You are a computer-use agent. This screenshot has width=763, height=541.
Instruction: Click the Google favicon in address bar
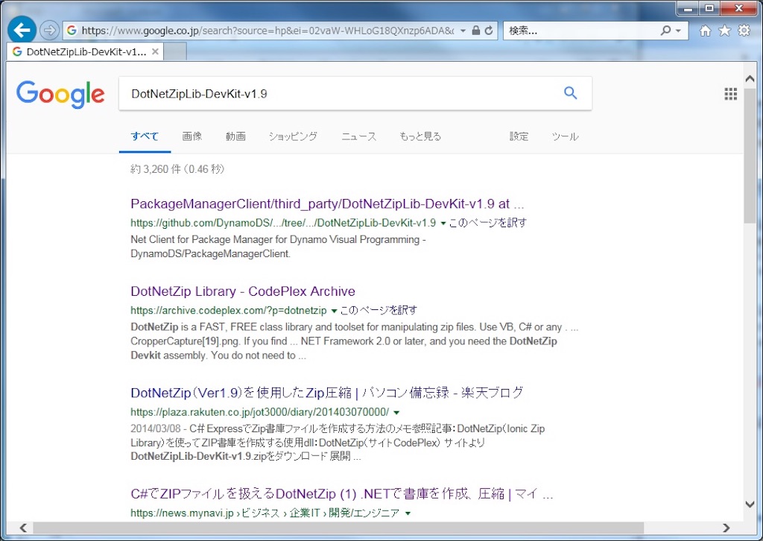coord(72,31)
